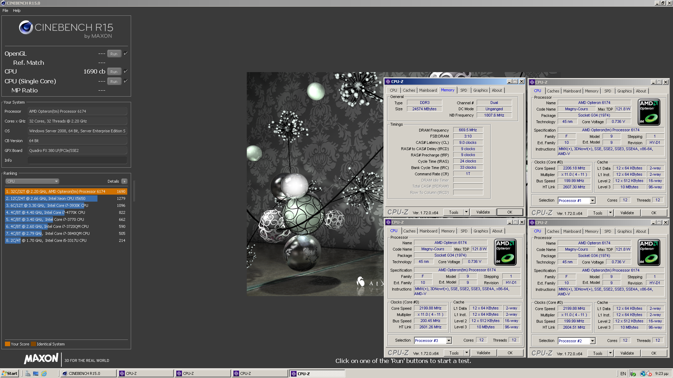Run the CPU benchmark

(114, 72)
